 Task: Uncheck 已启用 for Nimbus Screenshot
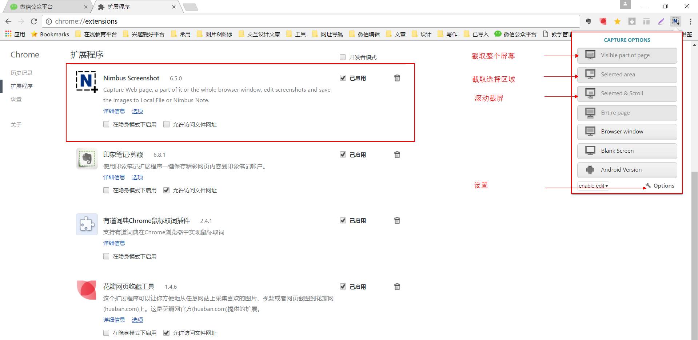(343, 78)
